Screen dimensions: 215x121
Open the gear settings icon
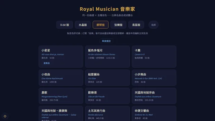[5, 116]
